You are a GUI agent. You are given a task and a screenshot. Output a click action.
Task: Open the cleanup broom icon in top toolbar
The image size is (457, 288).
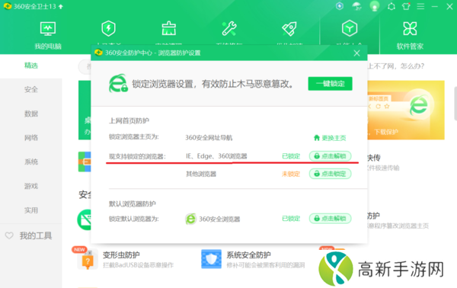(169, 28)
